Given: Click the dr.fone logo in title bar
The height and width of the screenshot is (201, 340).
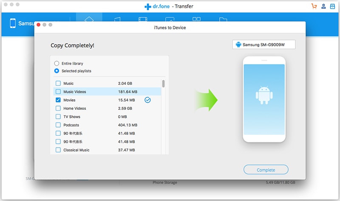Looking at the screenshot, I should [x=157, y=6].
